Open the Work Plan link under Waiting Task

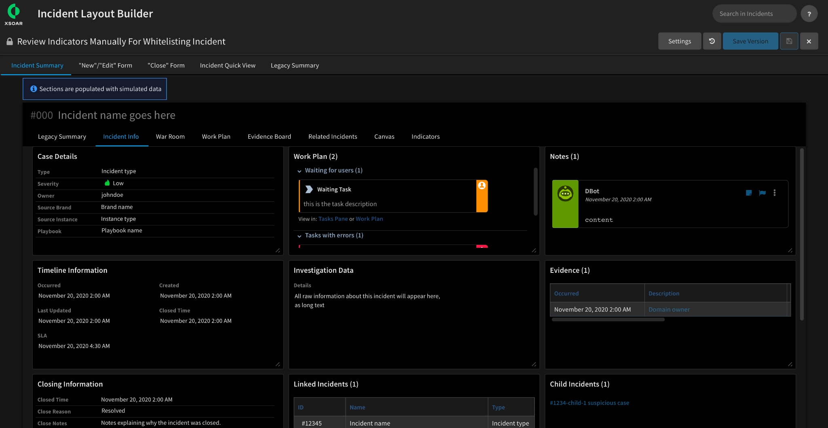point(369,219)
